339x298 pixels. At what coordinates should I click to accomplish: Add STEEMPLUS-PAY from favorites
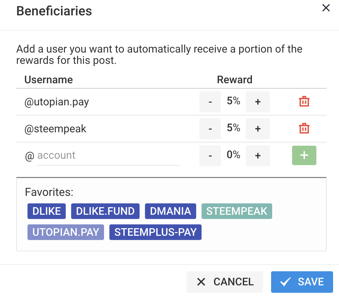click(x=155, y=232)
